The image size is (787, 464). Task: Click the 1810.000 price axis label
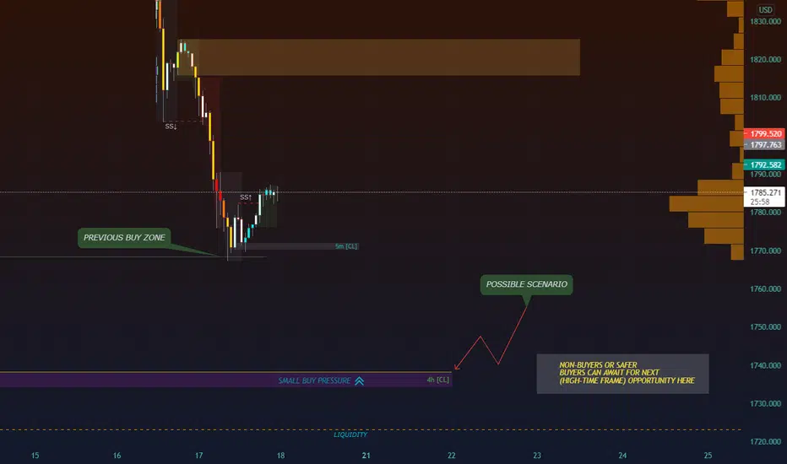click(x=765, y=97)
